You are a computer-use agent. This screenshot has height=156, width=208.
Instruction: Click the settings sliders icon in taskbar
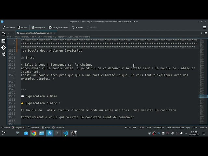18,133
